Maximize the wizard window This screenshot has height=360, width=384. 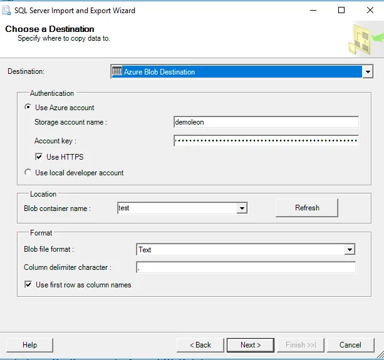(341, 10)
